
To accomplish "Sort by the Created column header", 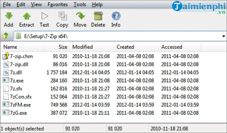I will (x=136, y=47).
